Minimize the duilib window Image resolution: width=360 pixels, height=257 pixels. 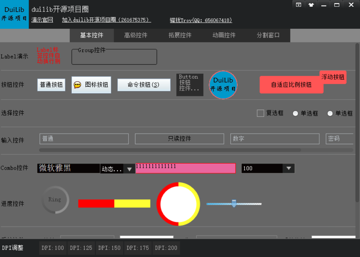pos(324,5)
